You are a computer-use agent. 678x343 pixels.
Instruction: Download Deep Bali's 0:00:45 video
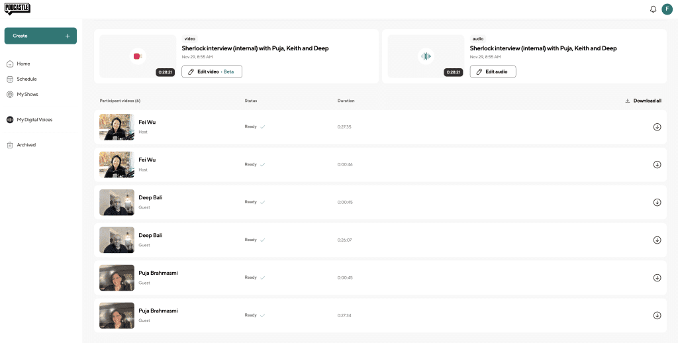[x=657, y=203]
